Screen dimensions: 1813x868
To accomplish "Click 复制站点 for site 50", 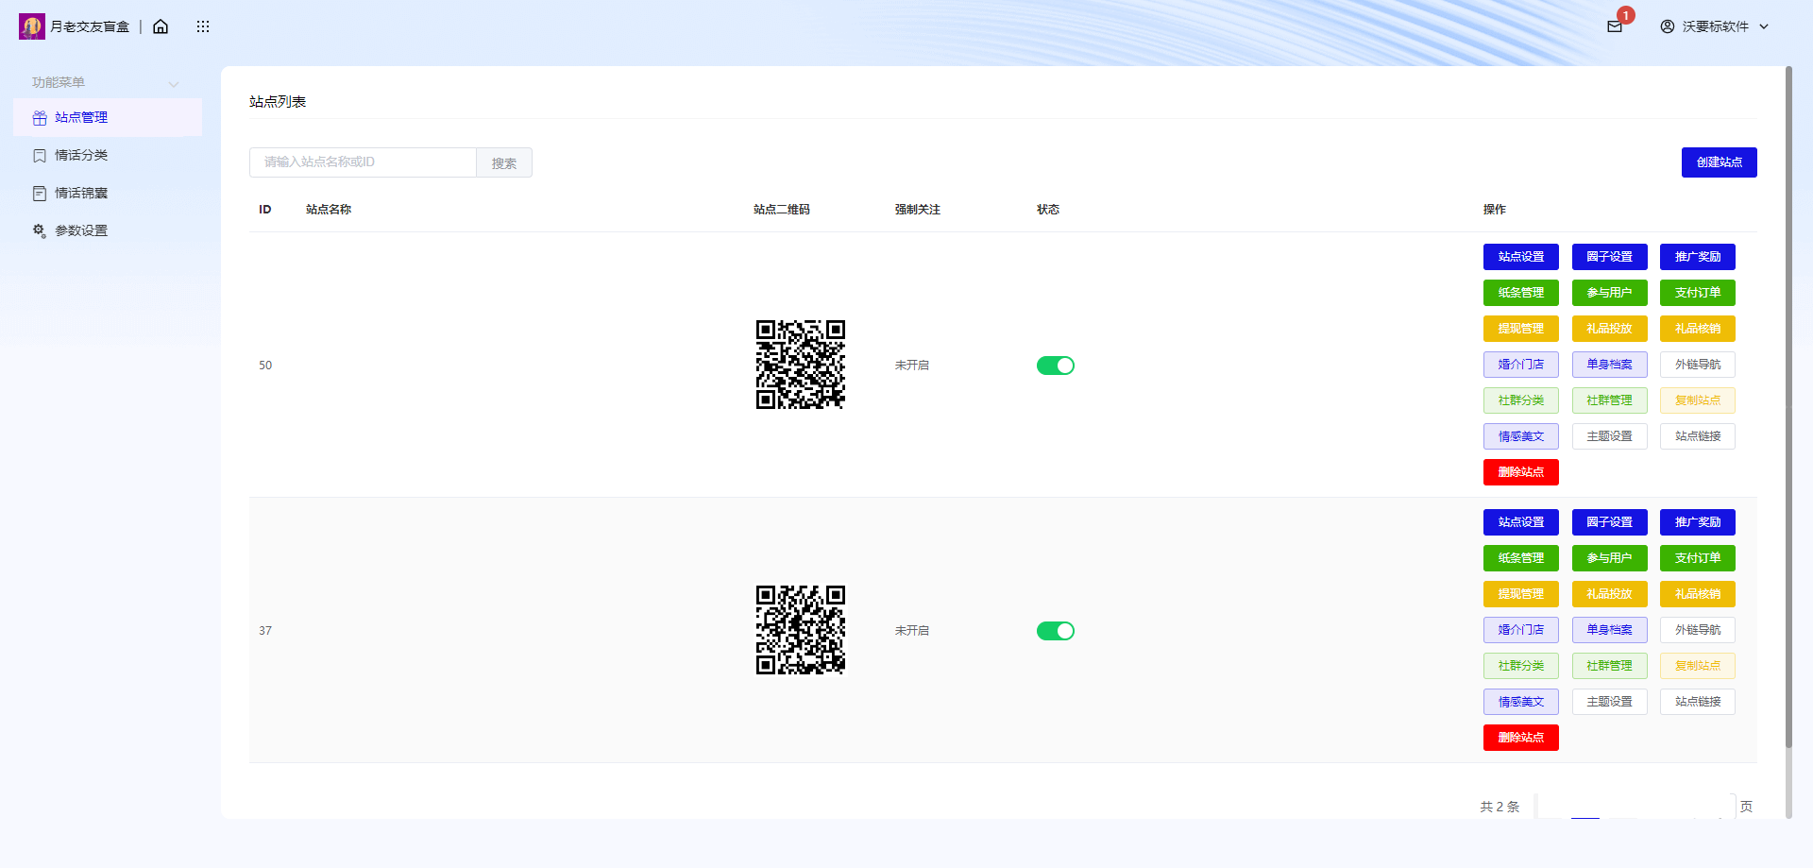I will pyautogui.click(x=1698, y=400).
